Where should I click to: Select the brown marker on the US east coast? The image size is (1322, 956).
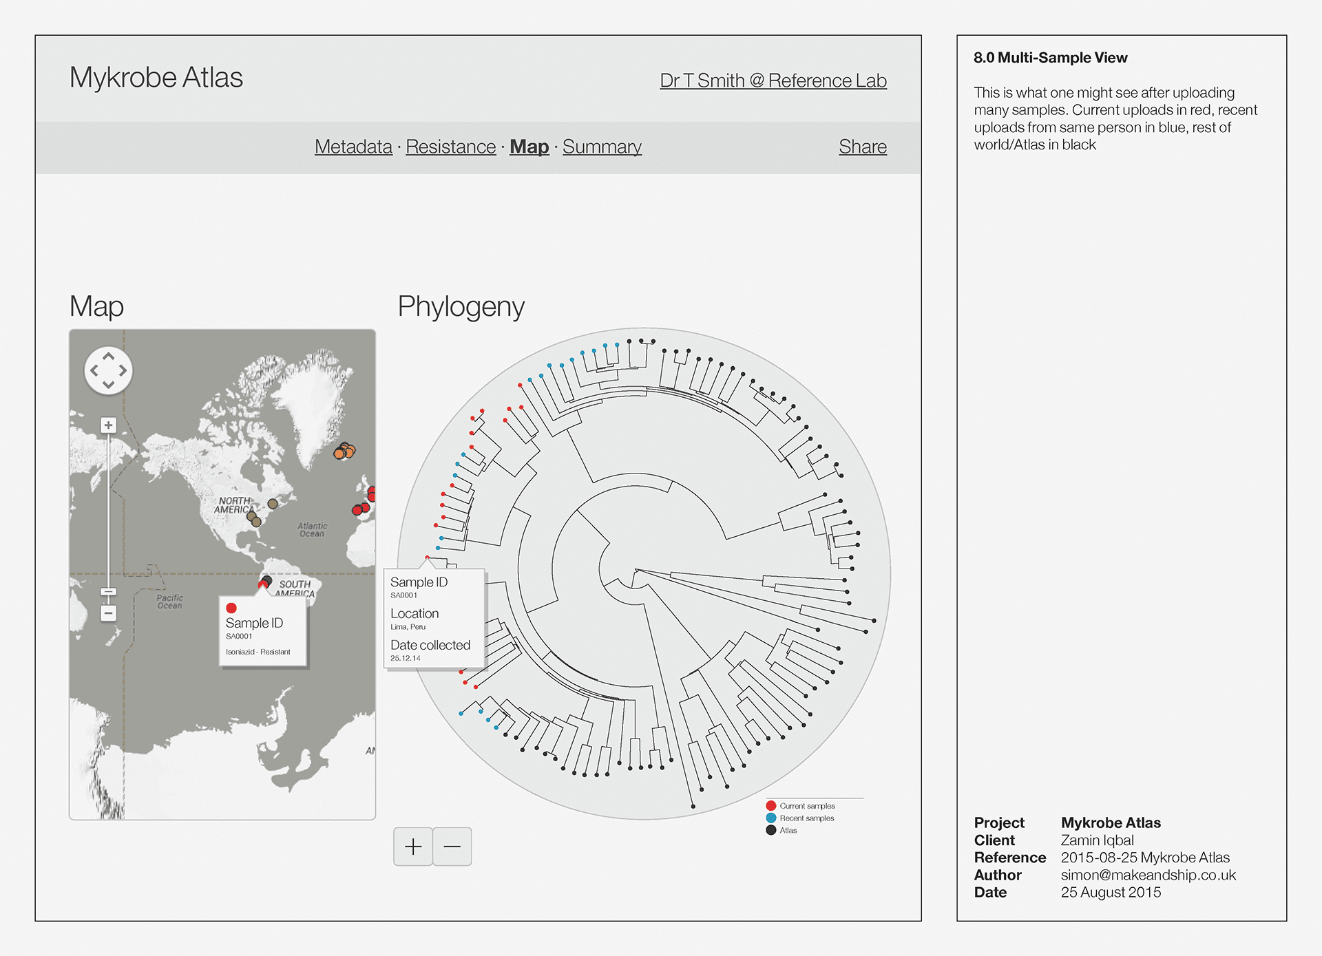tap(273, 504)
